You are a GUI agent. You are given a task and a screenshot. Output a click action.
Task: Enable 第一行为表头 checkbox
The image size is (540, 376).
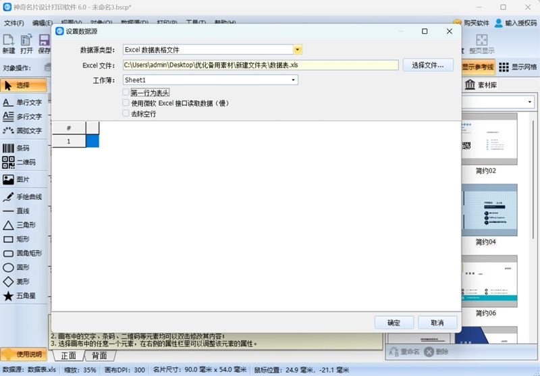coord(126,92)
